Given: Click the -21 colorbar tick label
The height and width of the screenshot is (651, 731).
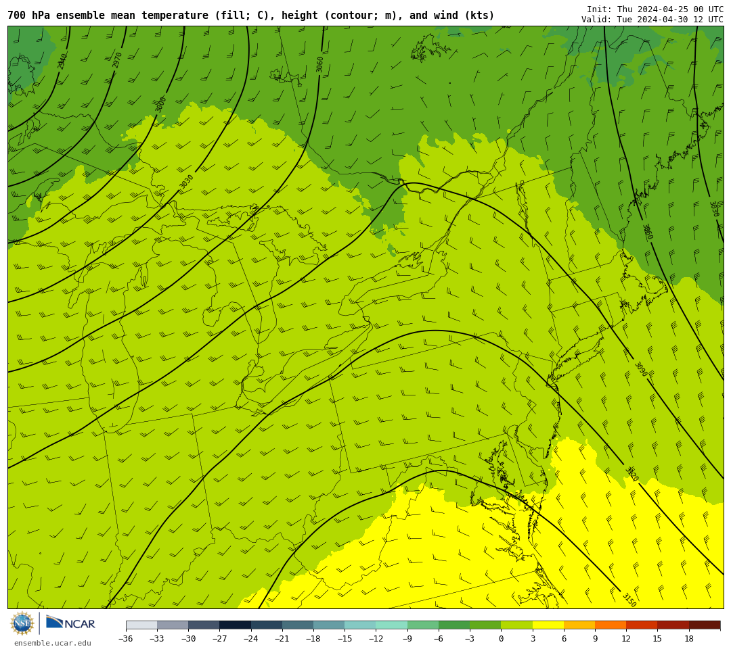Looking at the screenshot, I should coord(282,638).
